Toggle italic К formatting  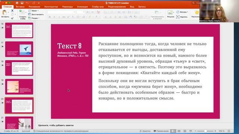tap(54, 17)
